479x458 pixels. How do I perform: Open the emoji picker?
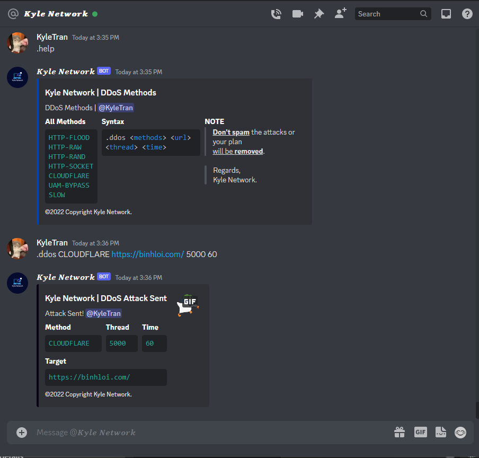(x=460, y=433)
